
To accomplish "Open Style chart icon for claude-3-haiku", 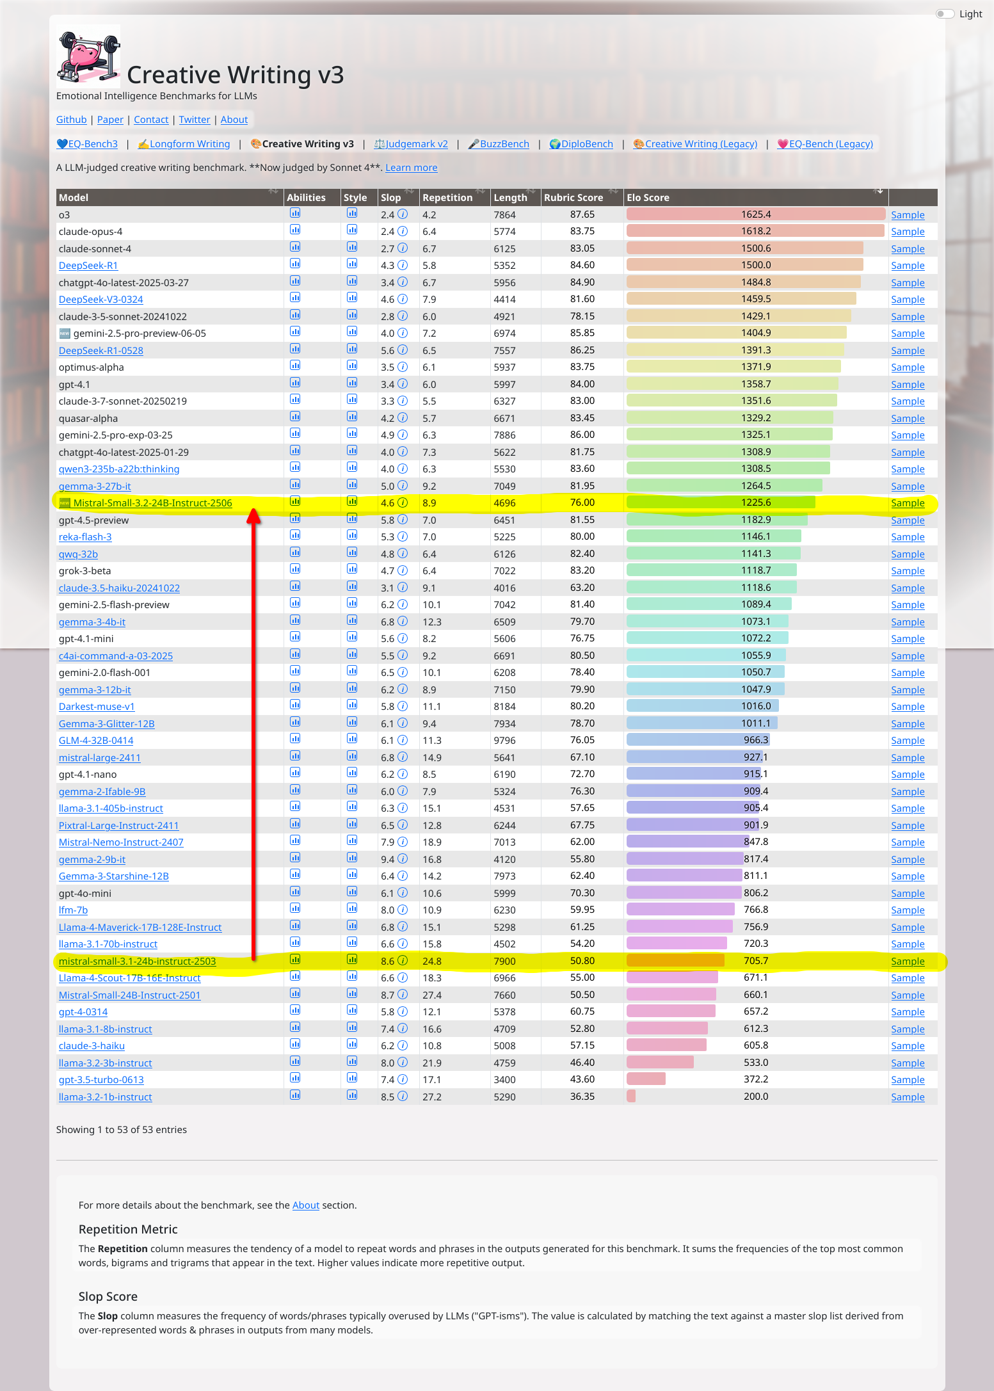I will pos(352,1044).
